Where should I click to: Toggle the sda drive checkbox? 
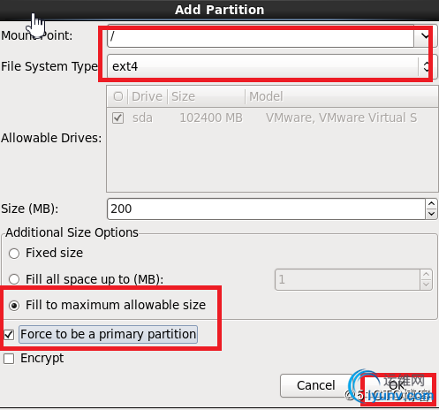coord(117,118)
